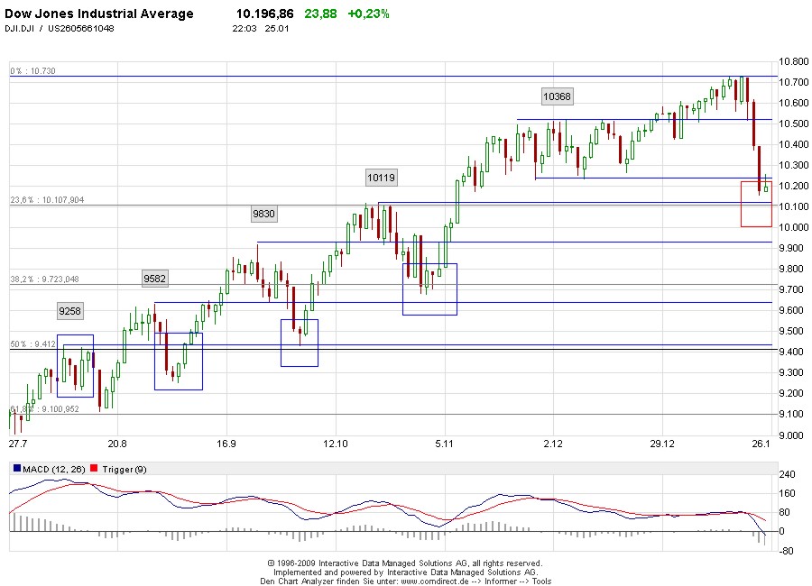Select the 10119 price annotation box
Image resolution: width=812 pixels, height=586 pixels.
(x=380, y=177)
